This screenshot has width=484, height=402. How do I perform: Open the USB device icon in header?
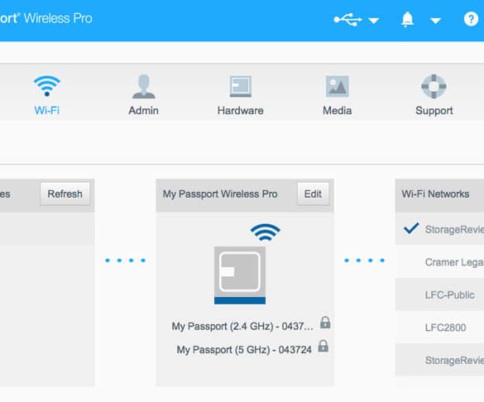(347, 20)
